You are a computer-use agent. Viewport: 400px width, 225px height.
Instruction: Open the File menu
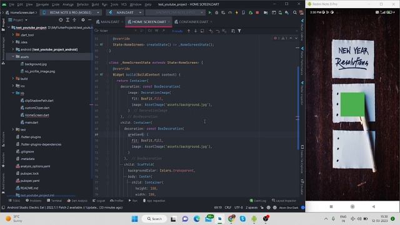point(12,4)
